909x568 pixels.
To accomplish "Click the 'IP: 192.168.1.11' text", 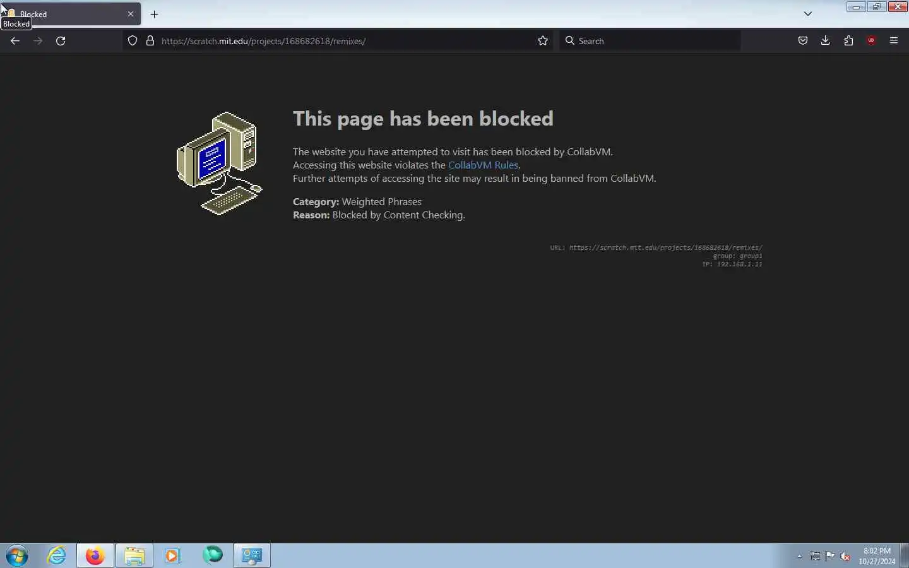I will pyautogui.click(x=732, y=264).
